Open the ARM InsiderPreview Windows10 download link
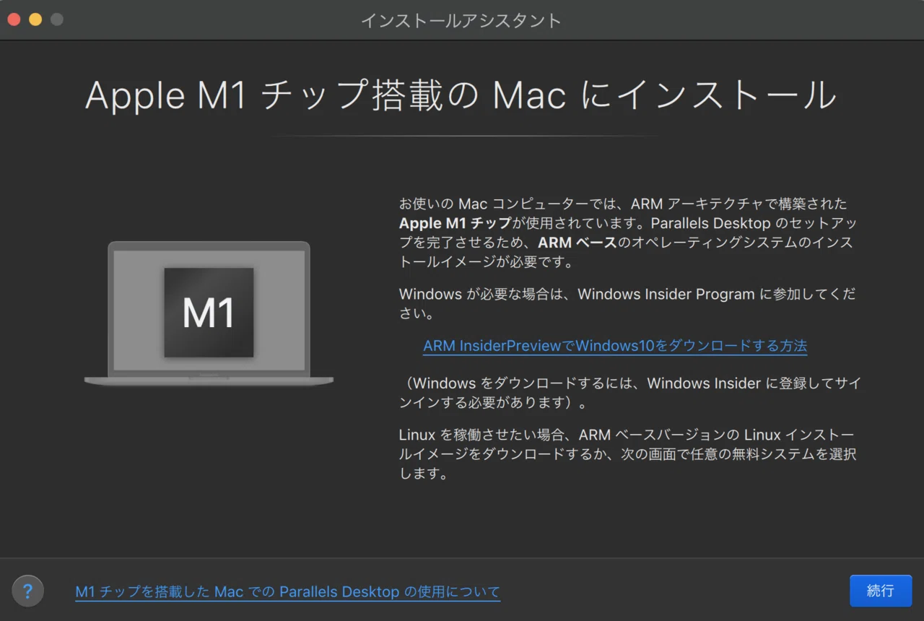 click(x=615, y=346)
